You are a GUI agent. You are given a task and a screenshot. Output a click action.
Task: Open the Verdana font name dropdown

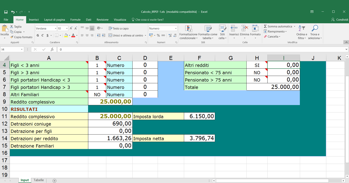point(55,29)
